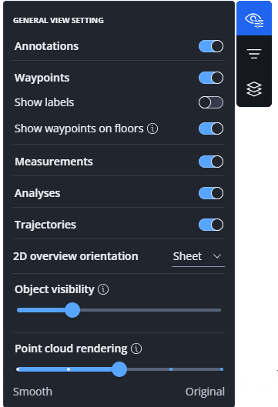Click the Object visibility slider handle

pyautogui.click(x=72, y=310)
